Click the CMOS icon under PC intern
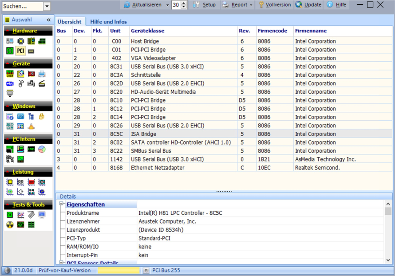The image size is (395, 276). tap(31, 150)
